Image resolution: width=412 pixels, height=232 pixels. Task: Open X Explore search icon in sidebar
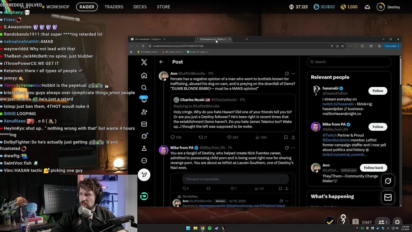coord(144,88)
